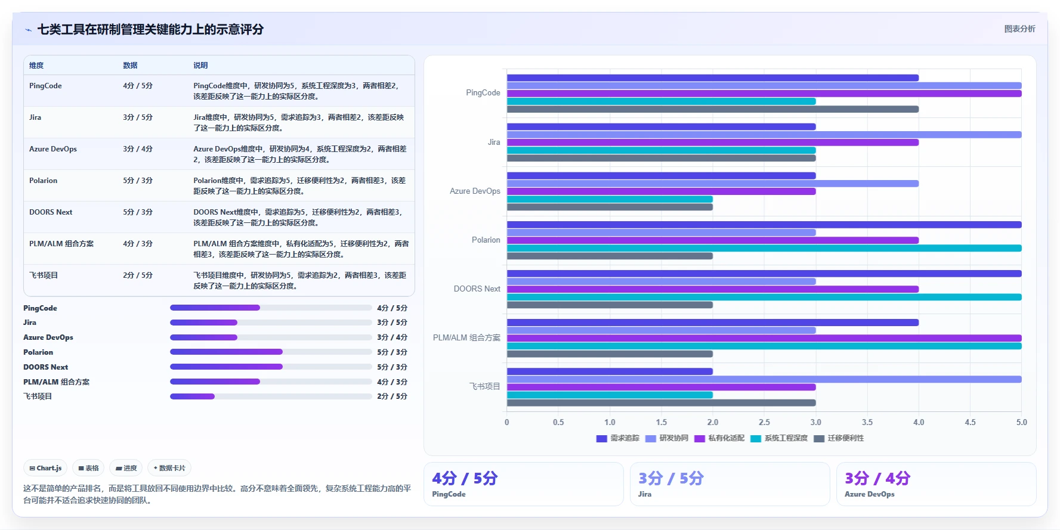
Task: Toggle the 研发协同 legend swatch
Action: coord(650,438)
